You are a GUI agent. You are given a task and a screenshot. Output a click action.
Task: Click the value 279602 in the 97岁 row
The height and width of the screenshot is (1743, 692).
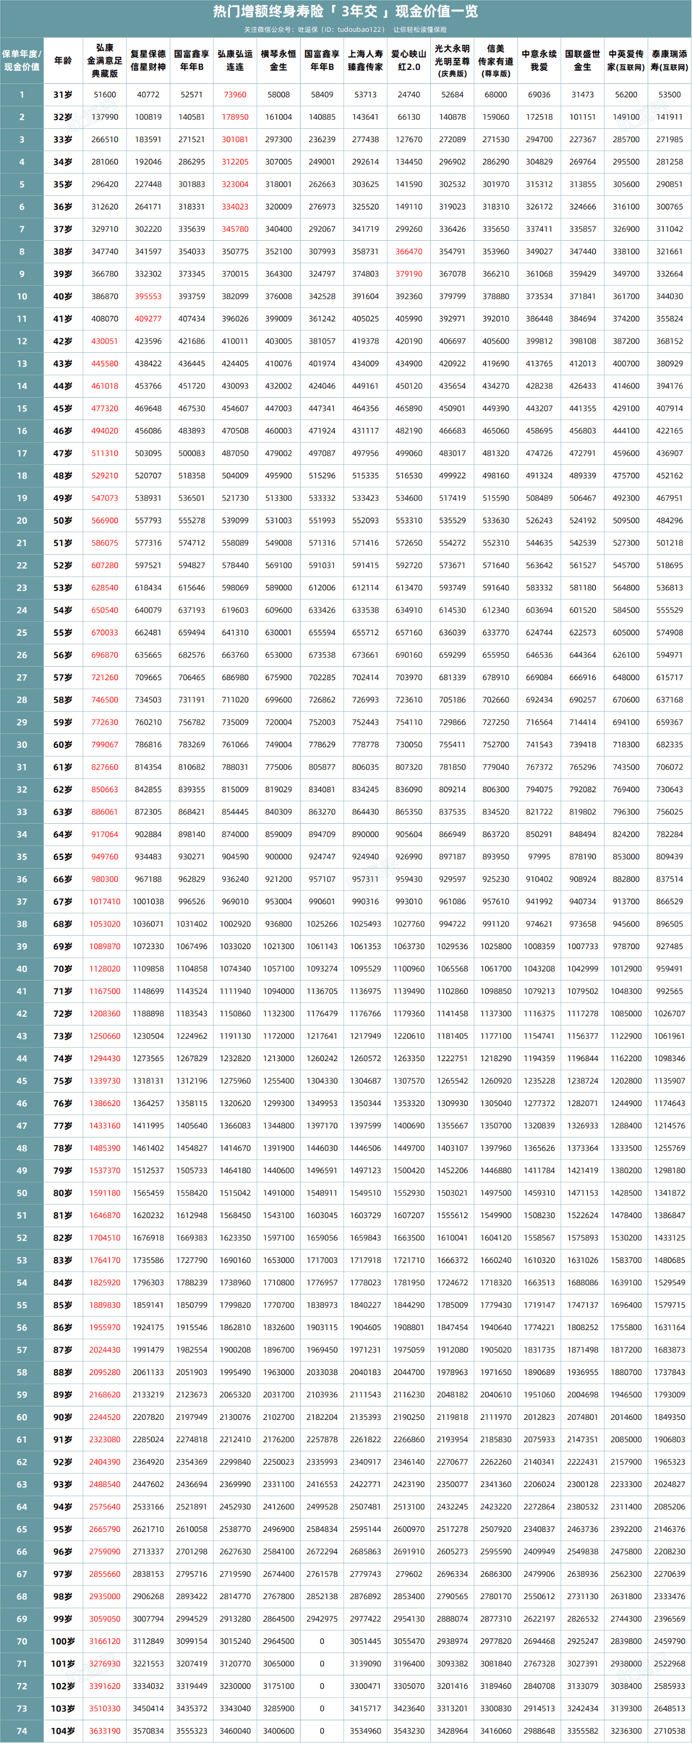409,1574
